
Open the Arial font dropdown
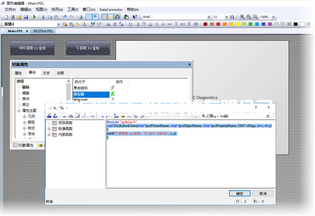tap(208, 17)
